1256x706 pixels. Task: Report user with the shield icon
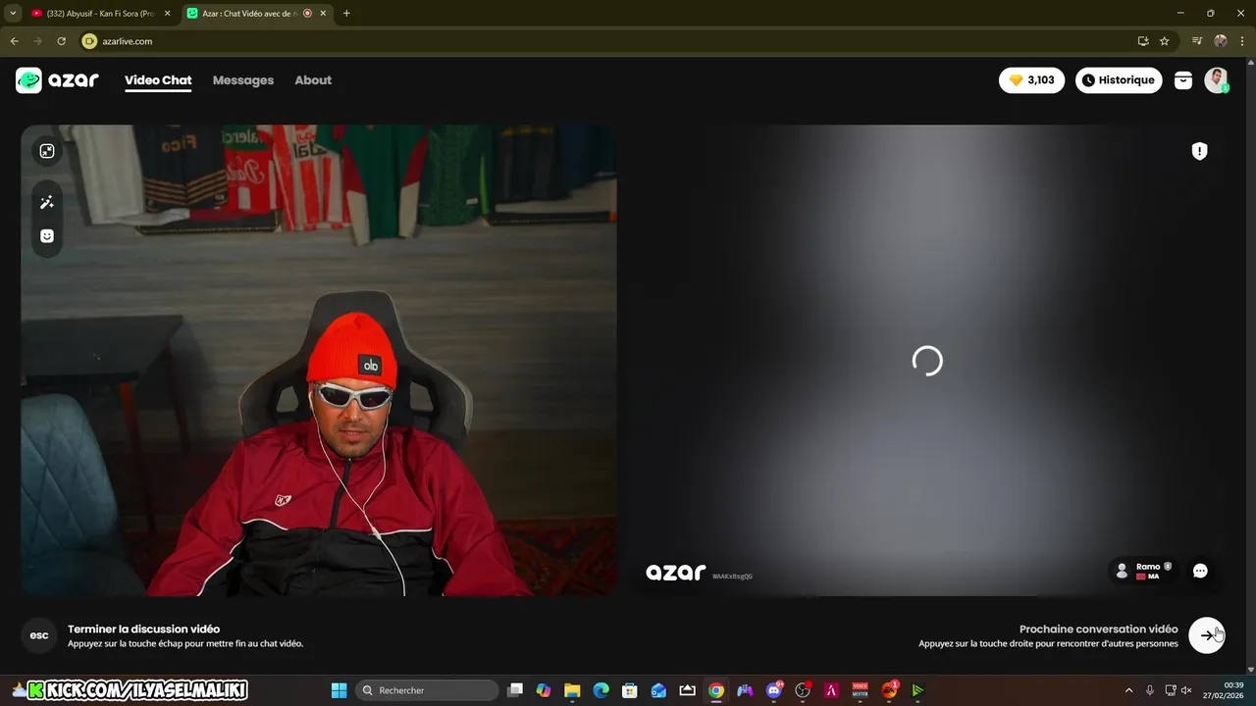(x=1199, y=151)
